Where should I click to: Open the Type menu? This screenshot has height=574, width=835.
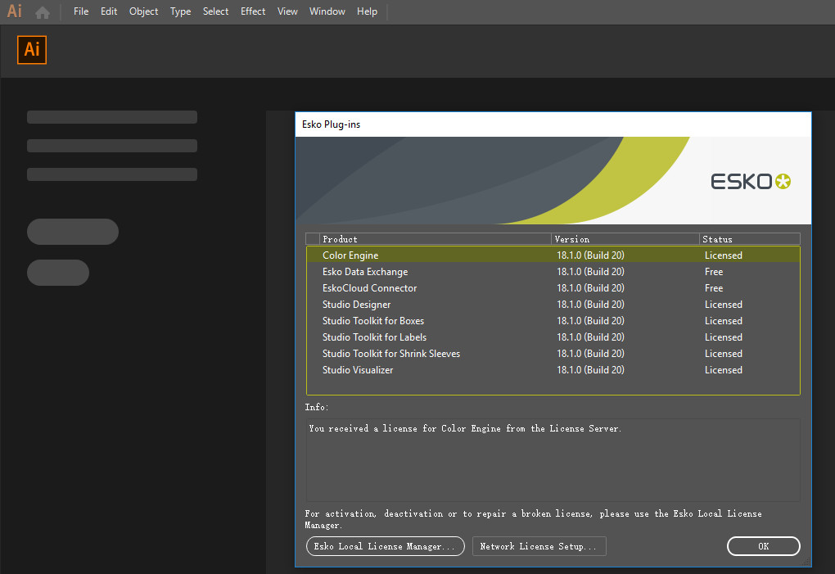(x=181, y=11)
